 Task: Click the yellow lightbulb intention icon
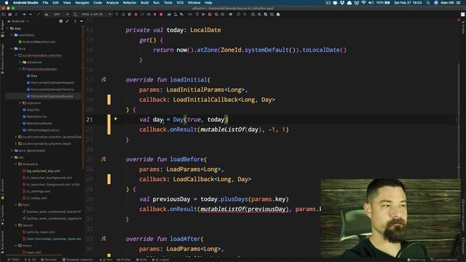click(115, 119)
